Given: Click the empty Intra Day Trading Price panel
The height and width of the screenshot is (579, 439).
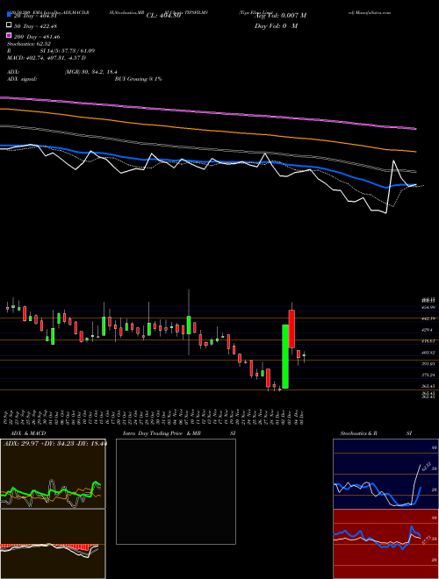Looking at the screenshot, I should tap(176, 491).
